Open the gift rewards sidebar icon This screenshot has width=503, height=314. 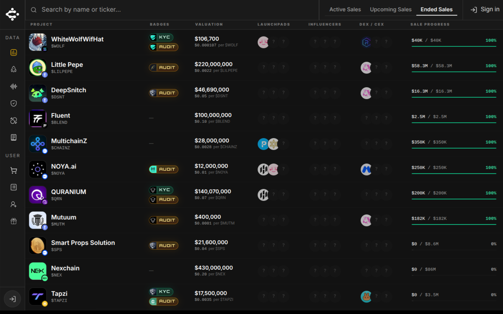pyautogui.click(x=14, y=221)
